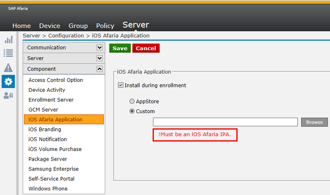Open the user security lock icon
This screenshot has height=195, width=330.
[8, 95]
